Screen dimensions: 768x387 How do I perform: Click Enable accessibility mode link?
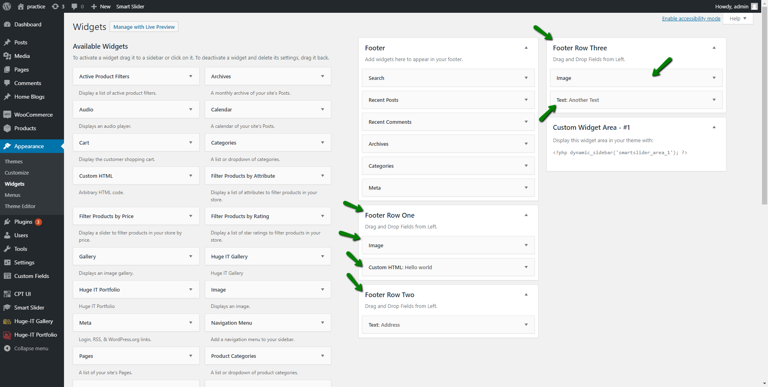[691, 18]
